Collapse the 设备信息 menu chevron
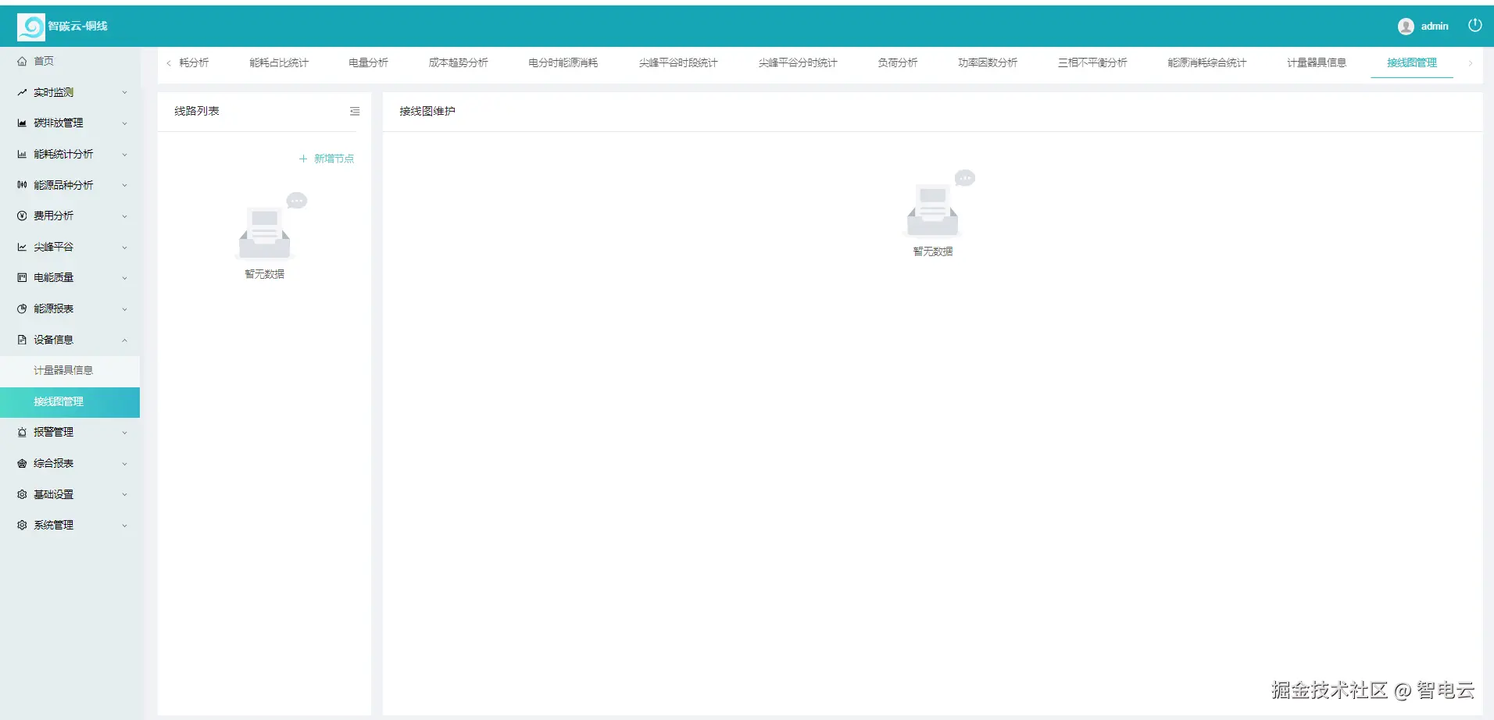Image resolution: width=1494 pixels, height=720 pixels. (124, 340)
